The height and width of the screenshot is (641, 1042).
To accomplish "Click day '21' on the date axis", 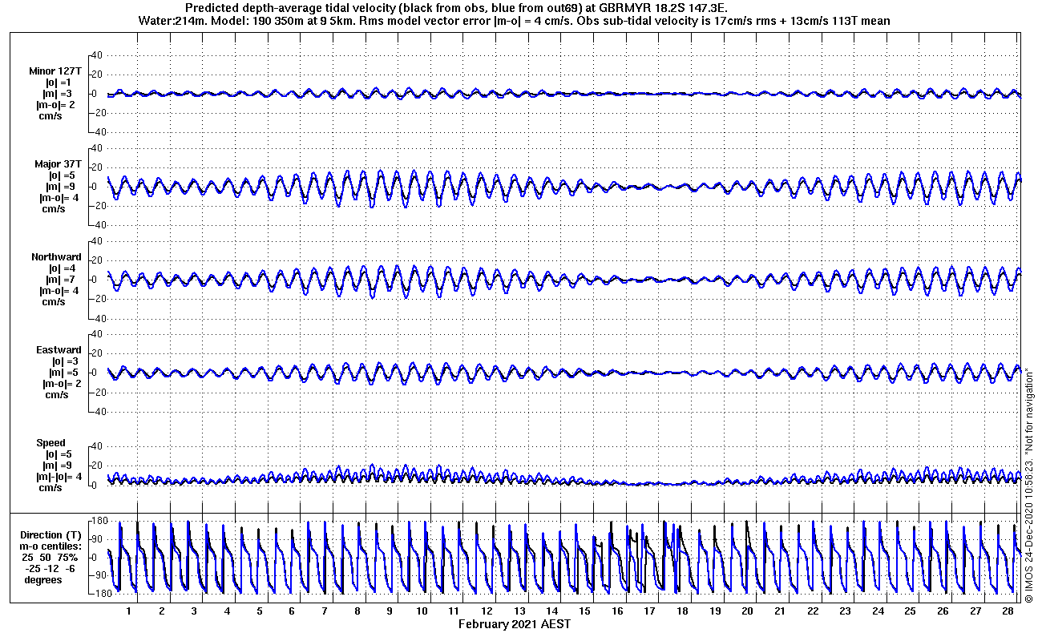I will pyautogui.click(x=780, y=611).
